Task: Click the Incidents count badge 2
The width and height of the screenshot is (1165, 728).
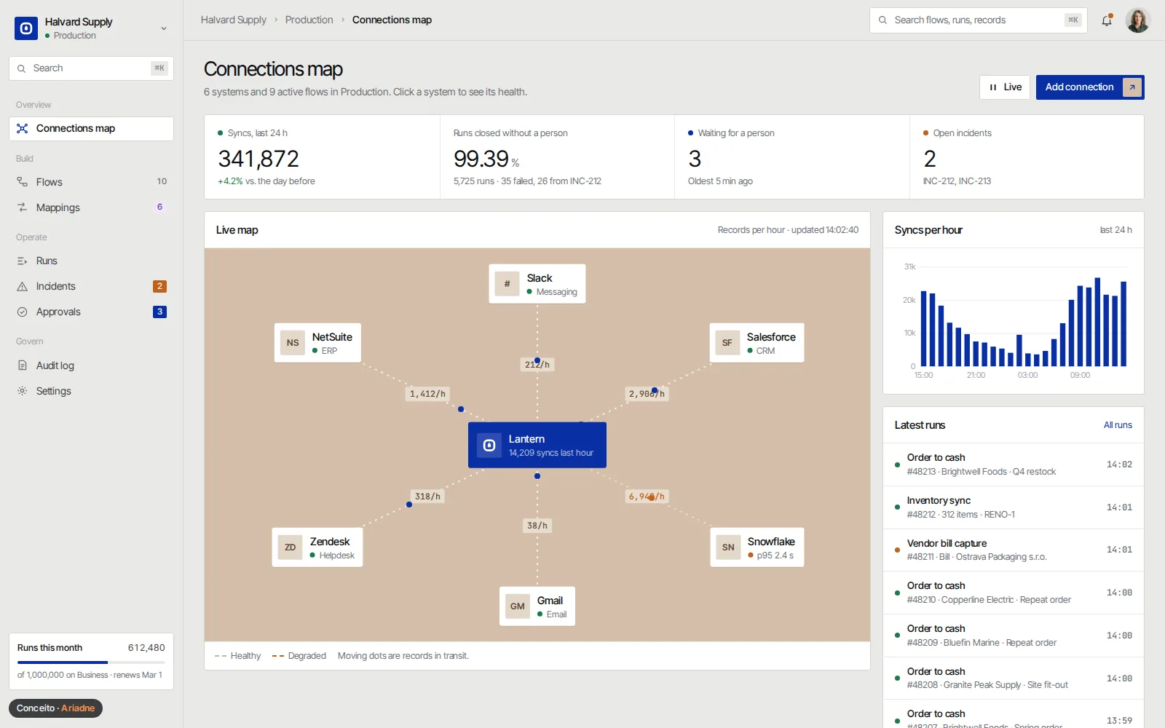Action: [x=159, y=287]
